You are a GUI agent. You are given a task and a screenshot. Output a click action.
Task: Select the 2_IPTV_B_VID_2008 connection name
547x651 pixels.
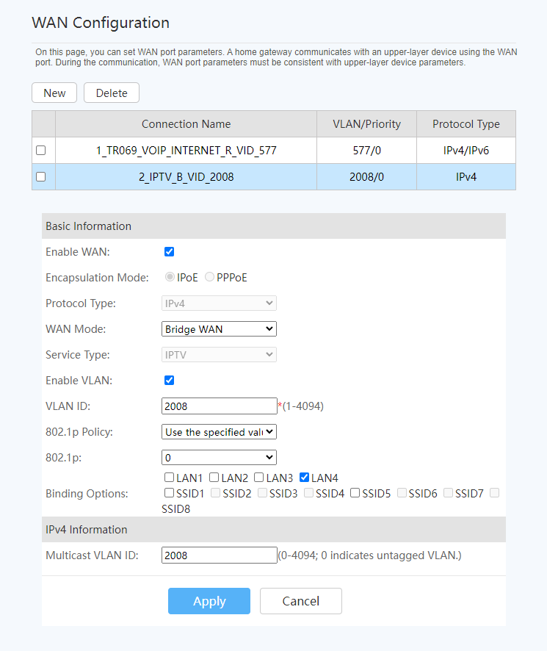tap(186, 176)
